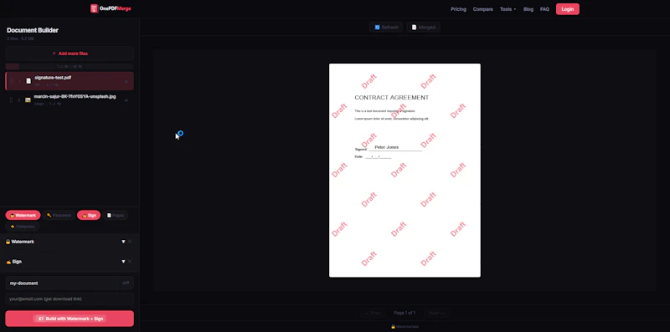This screenshot has width=670, height=332.
Task: Toggle the Password option pill
Action: pyautogui.click(x=59, y=215)
